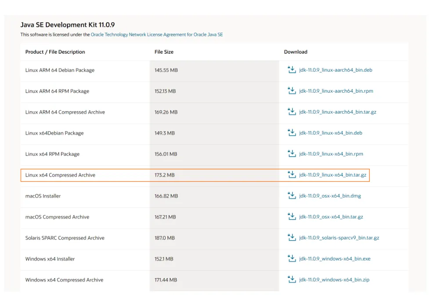The image size is (430, 304).
Task: Click Windows x64 Installer text
Action: (x=50, y=259)
